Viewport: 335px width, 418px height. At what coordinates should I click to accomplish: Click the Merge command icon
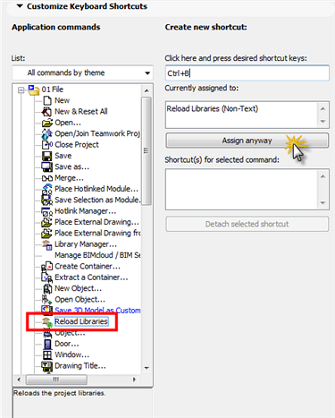(x=47, y=178)
